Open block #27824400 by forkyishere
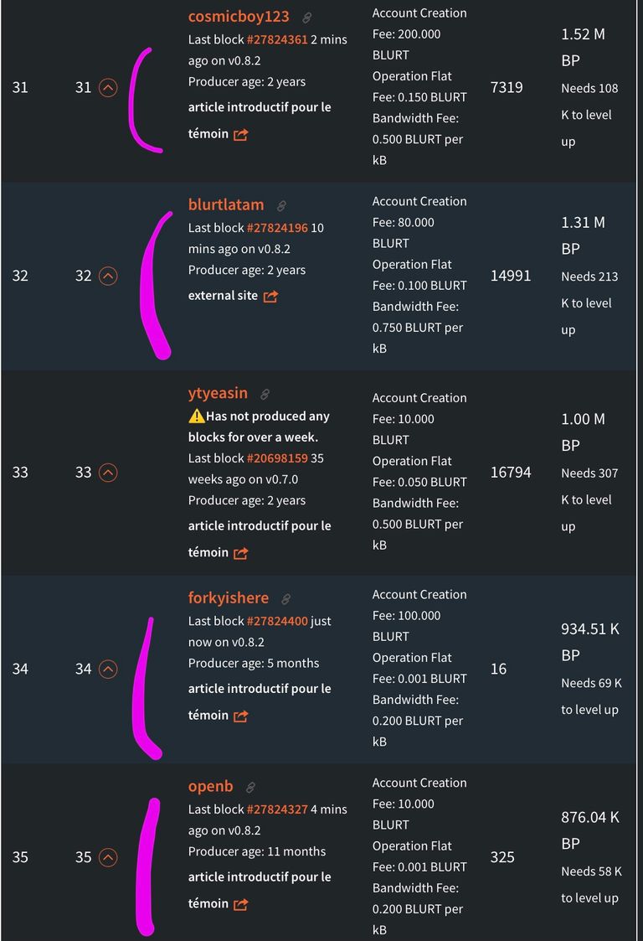 (x=277, y=621)
